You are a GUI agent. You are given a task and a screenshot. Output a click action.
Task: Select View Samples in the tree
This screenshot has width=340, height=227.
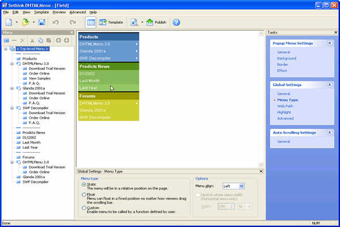coord(40,78)
